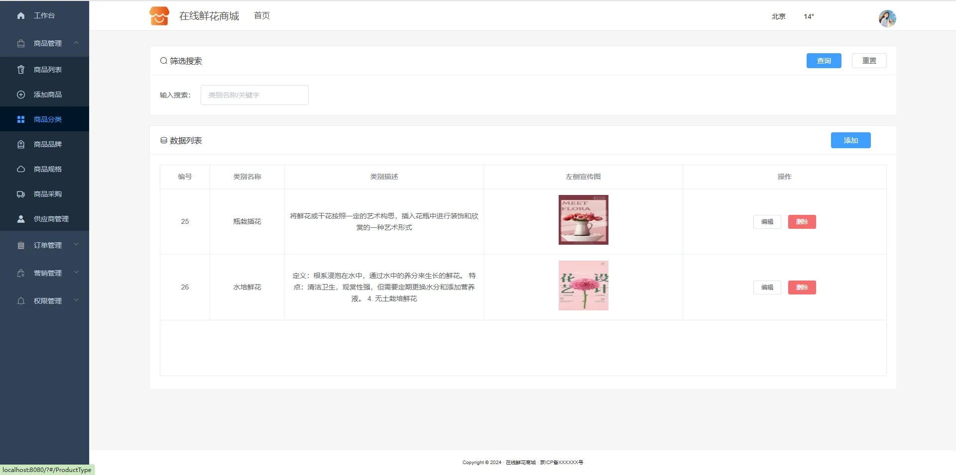
Task: Click the person icon for 供应商管理
Action: [x=21, y=219]
